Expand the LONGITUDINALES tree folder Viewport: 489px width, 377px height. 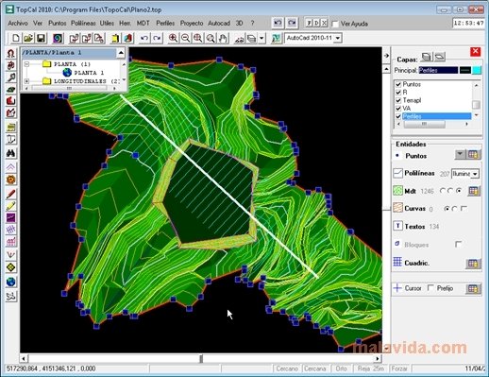[26, 81]
